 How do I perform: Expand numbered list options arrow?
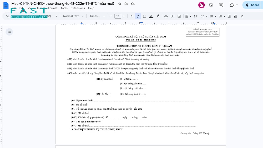tap(224, 16)
